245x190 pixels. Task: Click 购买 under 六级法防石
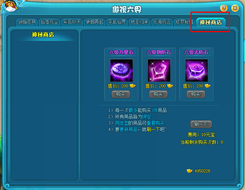(195, 94)
